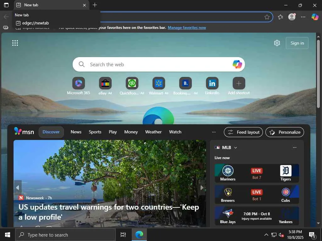Click the Edge taskbar icon
322x241 pixels.
139,235
